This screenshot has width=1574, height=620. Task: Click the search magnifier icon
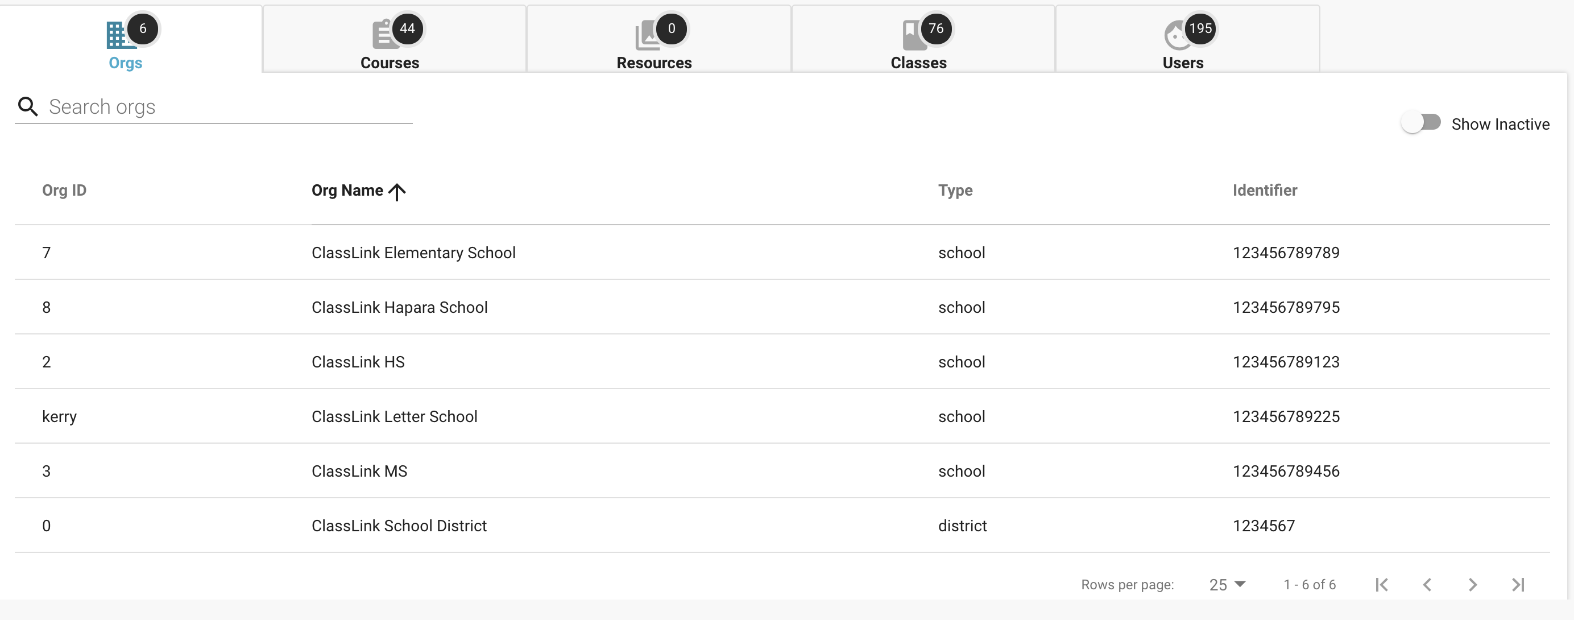(x=28, y=106)
